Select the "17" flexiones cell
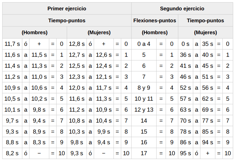236x162 pixels. click(x=144, y=153)
